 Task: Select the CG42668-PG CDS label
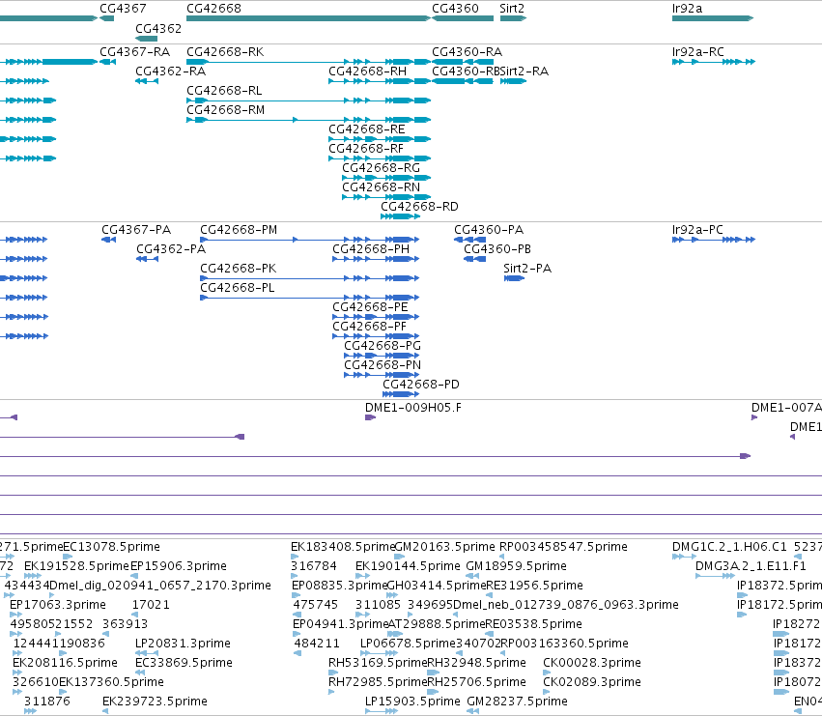[383, 346]
